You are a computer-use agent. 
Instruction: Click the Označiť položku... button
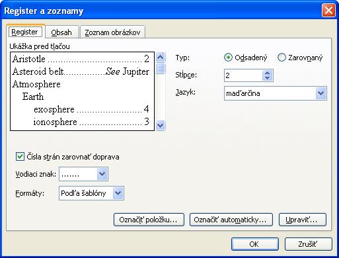149,220
